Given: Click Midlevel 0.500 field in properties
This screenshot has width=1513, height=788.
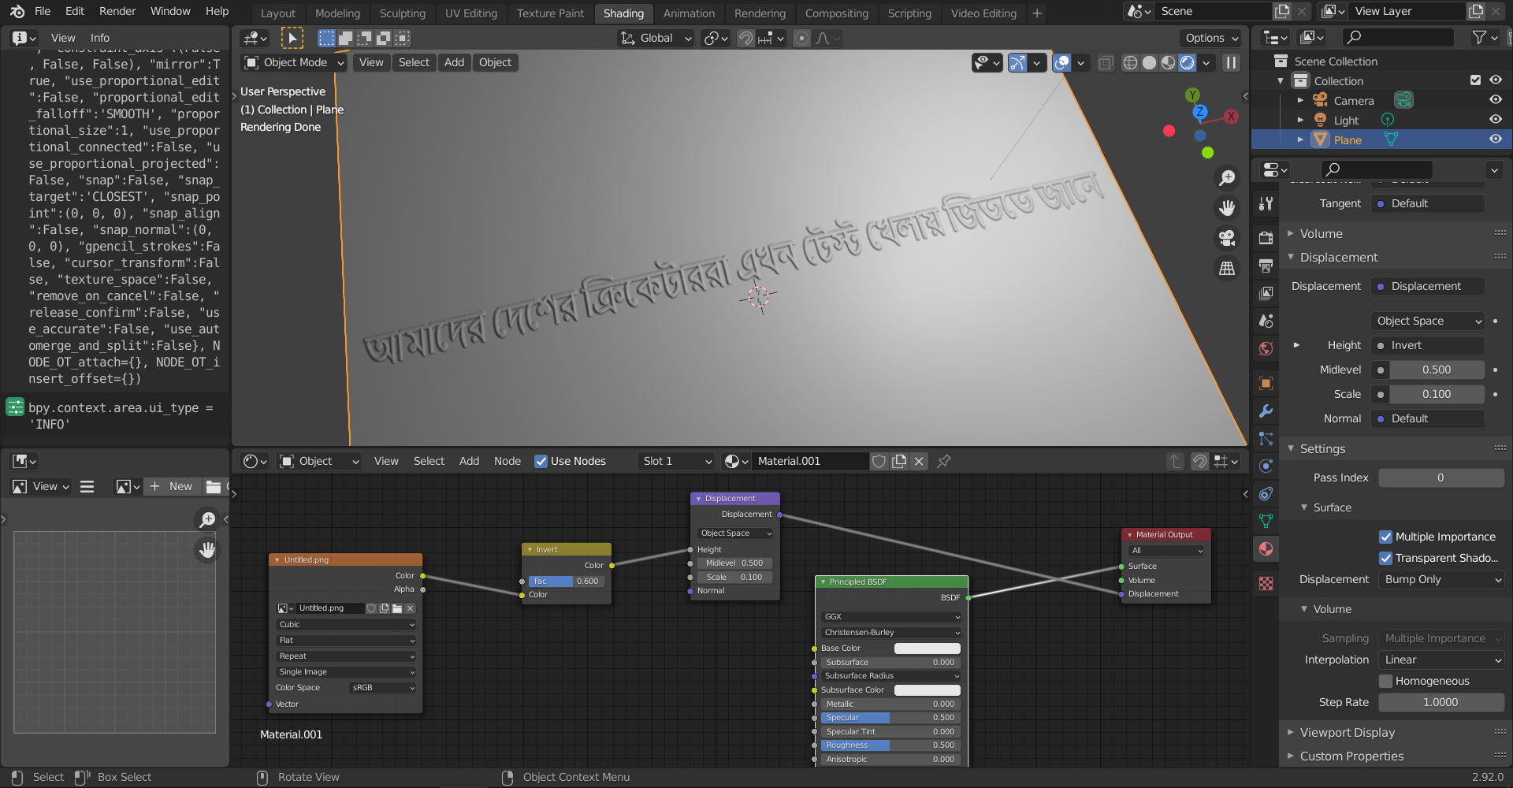Looking at the screenshot, I should 1436,370.
